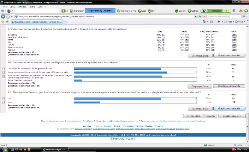Click the Home page icon in command bar
Viewport: 249px width, 152px height.
[204, 22]
